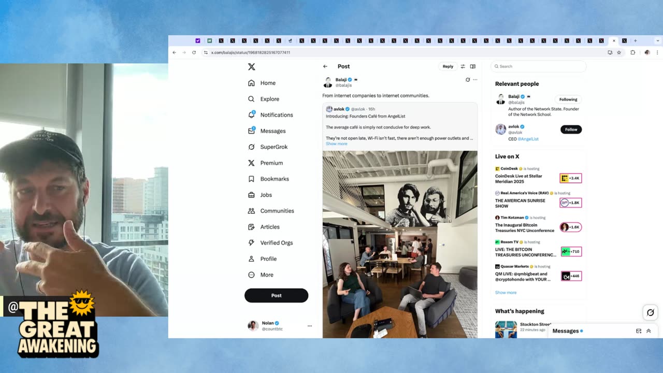Click the browser back arrow
The width and height of the screenshot is (663, 373).
[x=174, y=52]
